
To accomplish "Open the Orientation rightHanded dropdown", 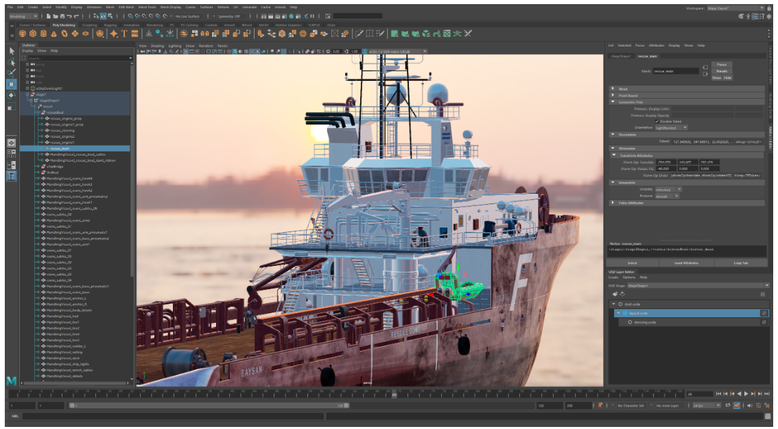I will tap(671, 127).
